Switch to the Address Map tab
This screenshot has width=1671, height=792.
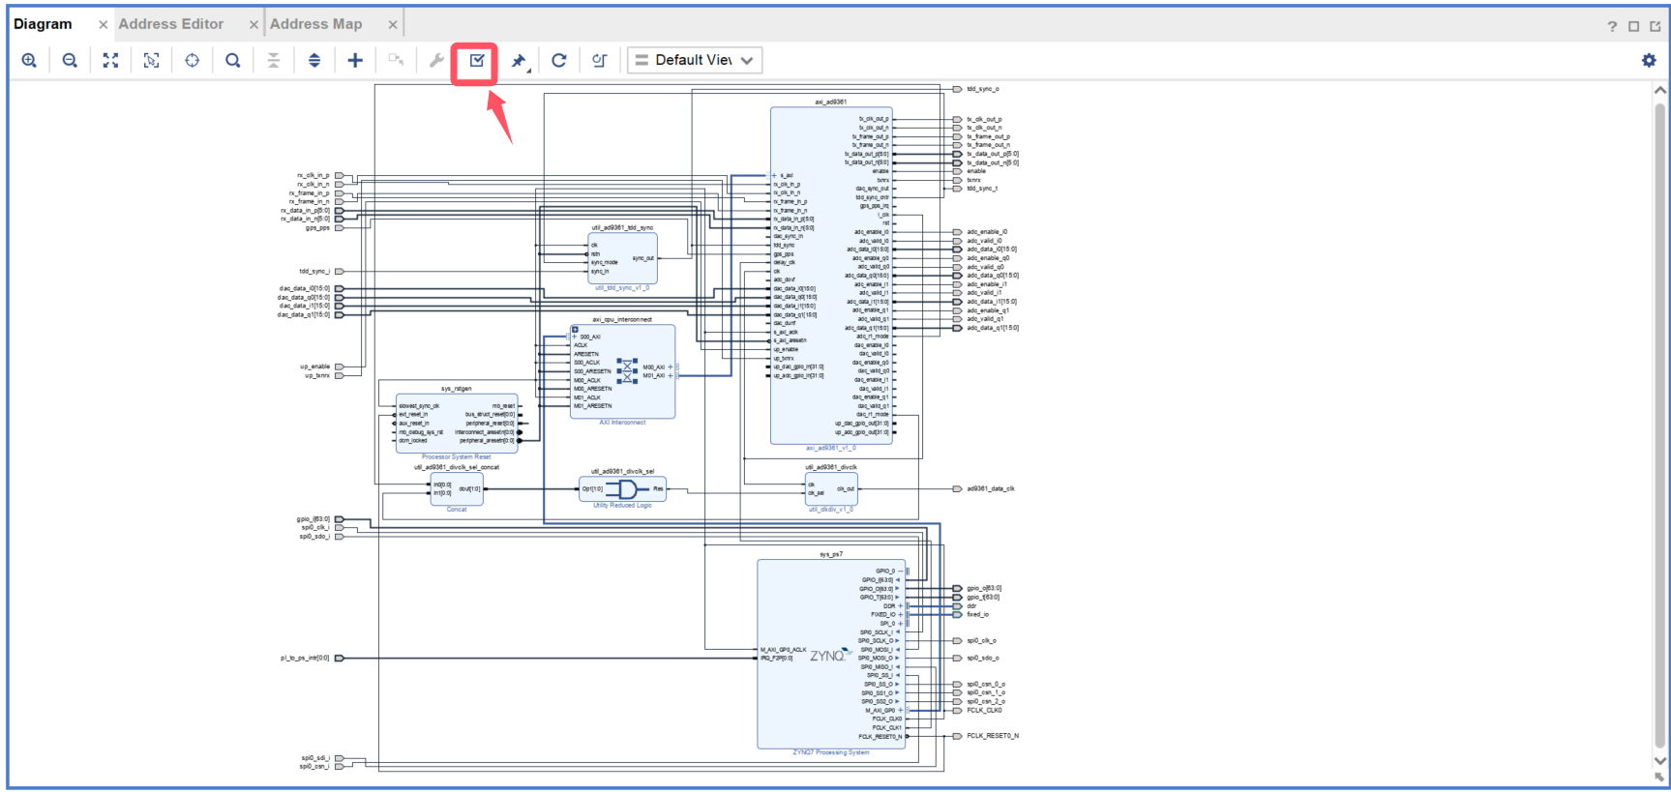point(315,24)
